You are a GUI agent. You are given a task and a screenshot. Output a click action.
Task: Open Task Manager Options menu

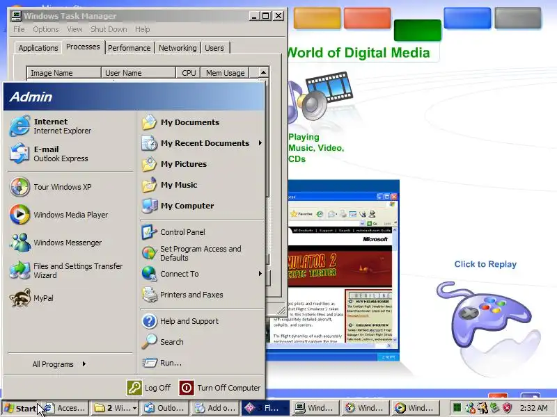(x=46, y=29)
